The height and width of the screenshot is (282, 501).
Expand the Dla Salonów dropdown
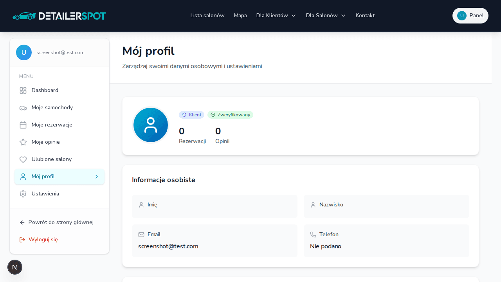pyautogui.click(x=326, y=16)
